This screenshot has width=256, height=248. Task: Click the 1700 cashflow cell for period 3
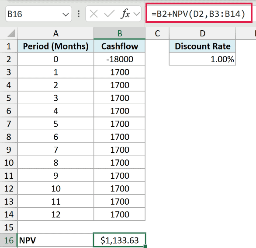click(120, 98)
